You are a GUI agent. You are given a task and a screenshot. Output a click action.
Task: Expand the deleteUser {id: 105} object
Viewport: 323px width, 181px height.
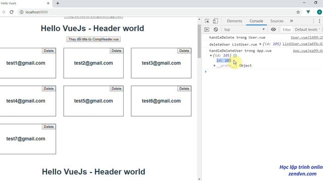(260, 44)
